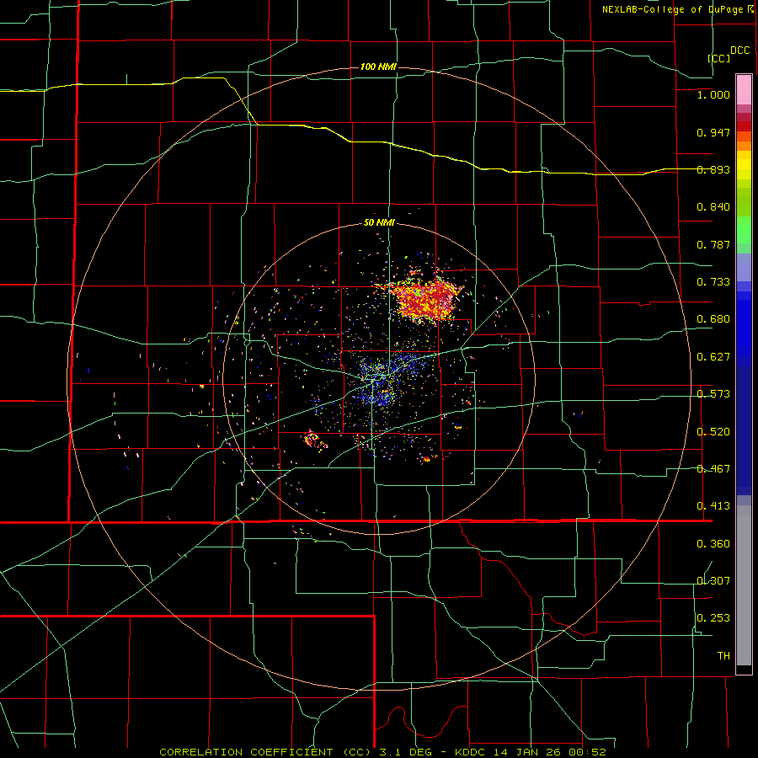
Task: Click the 0.787 scale value
Action: (x=713, y=244)
